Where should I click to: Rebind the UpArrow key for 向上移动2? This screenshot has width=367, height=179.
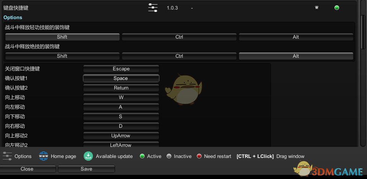(121, 136)
